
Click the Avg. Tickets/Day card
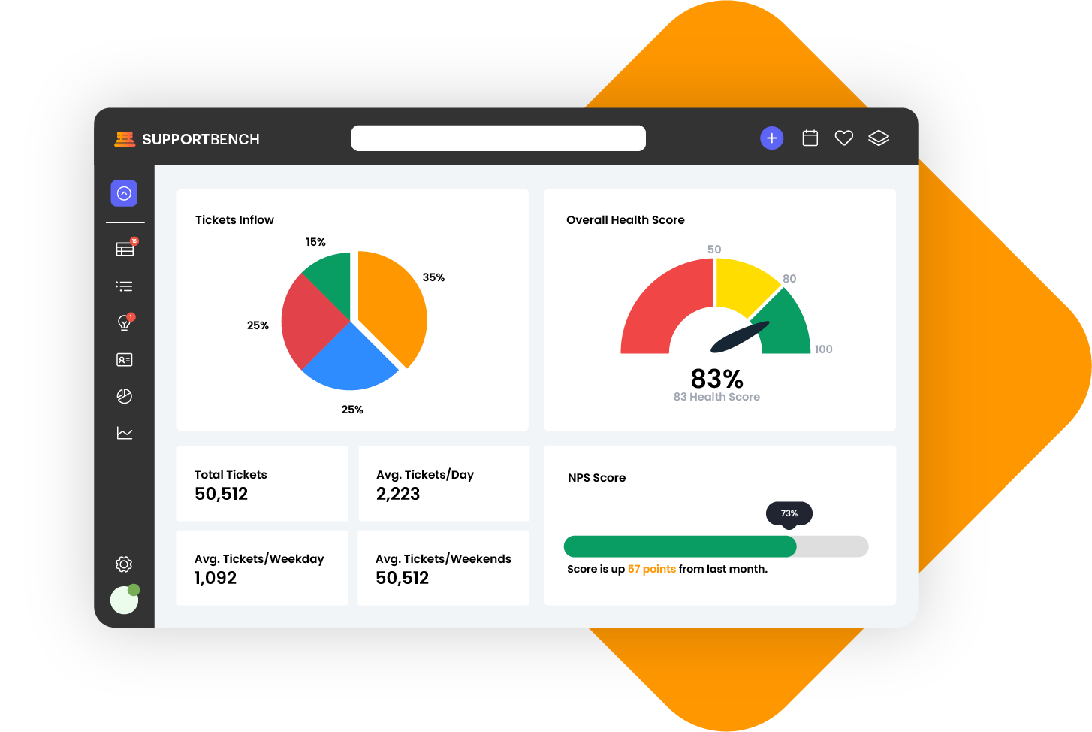click(x=444, y=484)
